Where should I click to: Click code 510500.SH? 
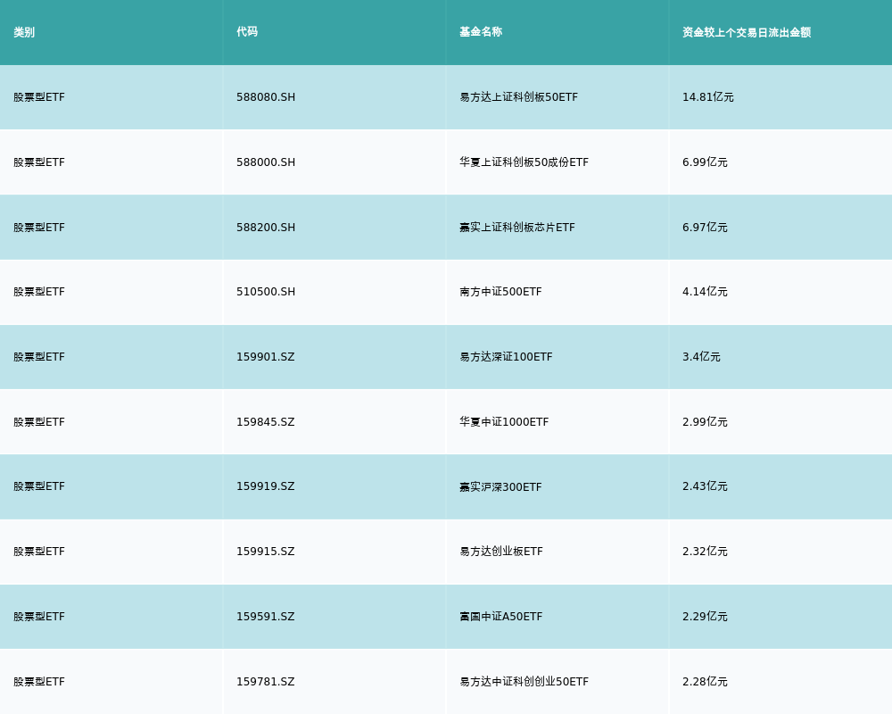point(266,292)
